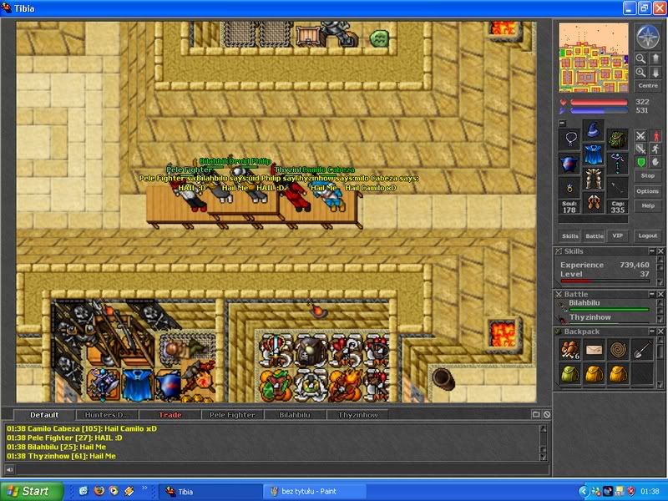Open the Help button
This screenshot has width=668, height=501.
[648, 205]
